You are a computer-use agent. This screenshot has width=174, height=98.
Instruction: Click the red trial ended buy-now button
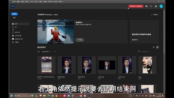136,6
